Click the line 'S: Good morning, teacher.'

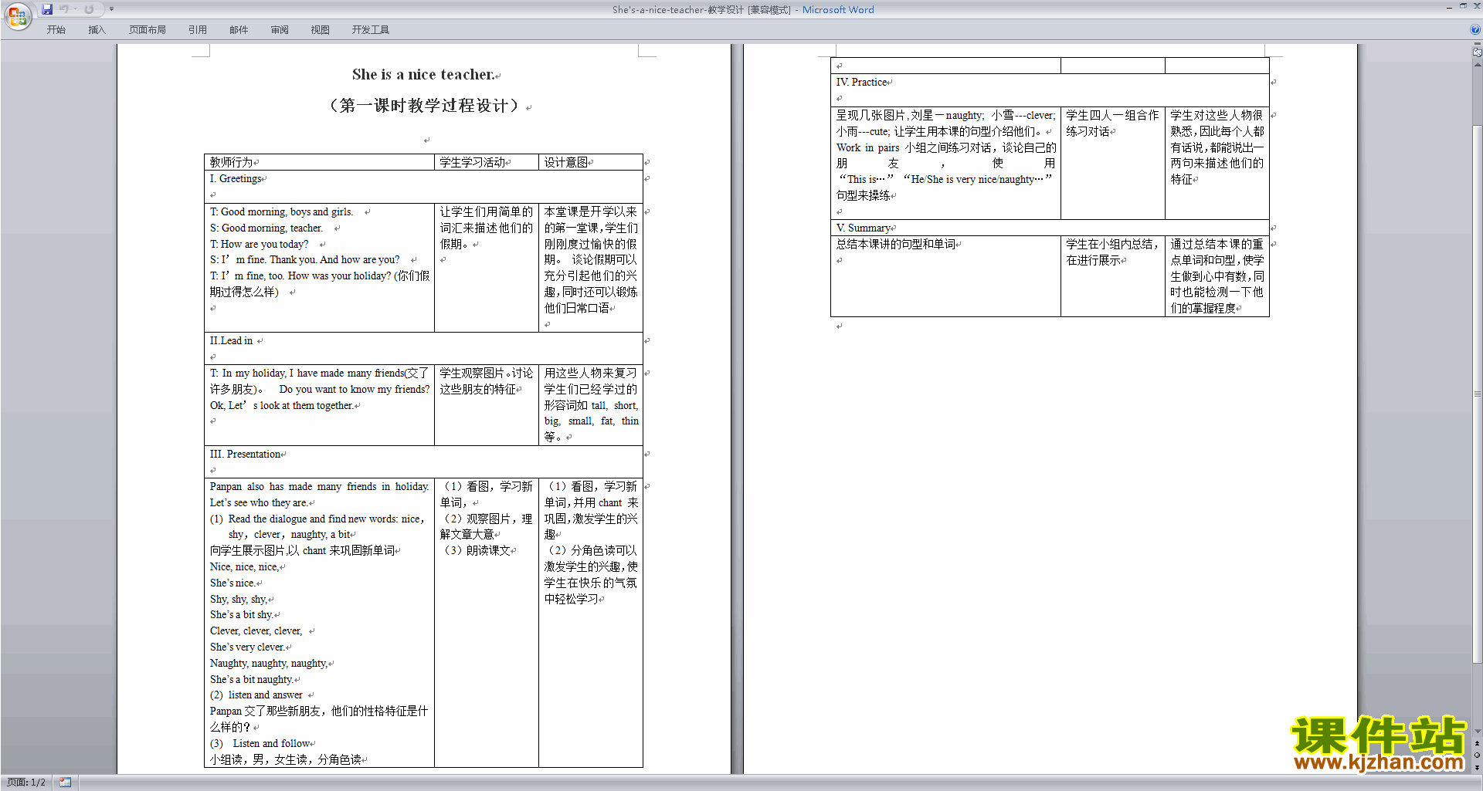pos(266,228)
